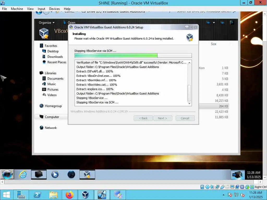Open the Action Center flag icon
Image resolution: width=267 pixels, height=200 pixels.
click(230, 195)
